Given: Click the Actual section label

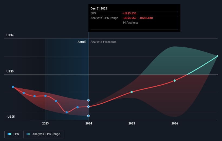Looking at the screenshot, I should pyautogui.click(x=82, y=42).
